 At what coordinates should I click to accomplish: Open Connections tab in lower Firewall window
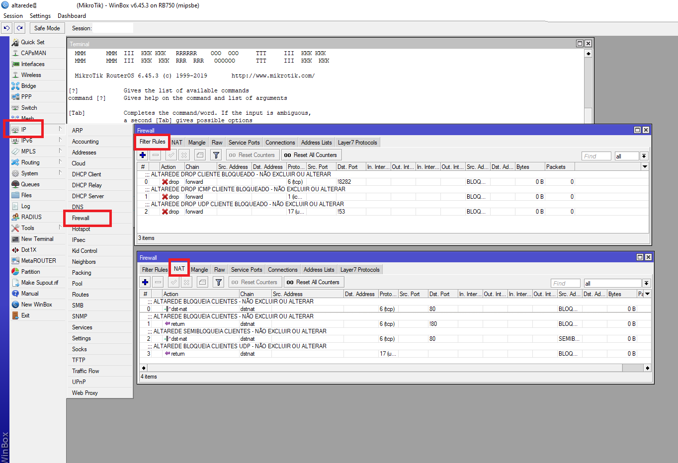283,270
